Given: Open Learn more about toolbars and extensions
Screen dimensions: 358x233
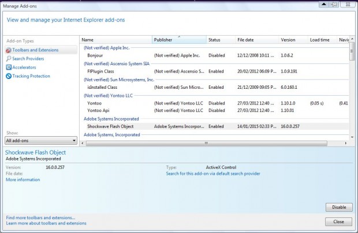Looking at the screenshot, I should pyautogui.click(x=46, y=223).
